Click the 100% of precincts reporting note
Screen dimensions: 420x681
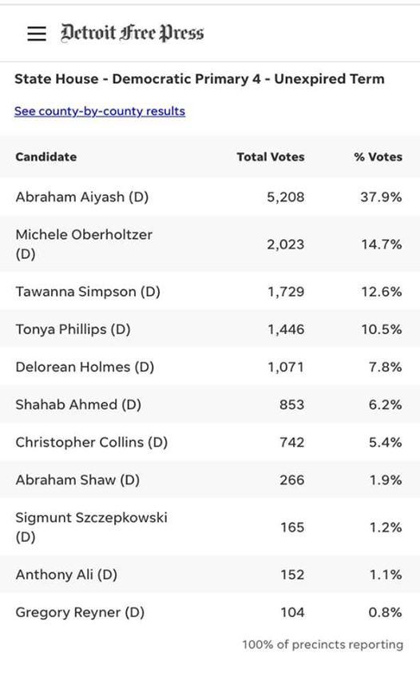323,644
